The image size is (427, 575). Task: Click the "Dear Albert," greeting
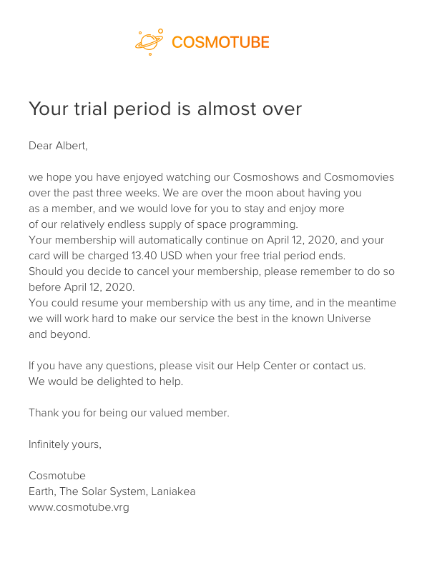[58, 146]
